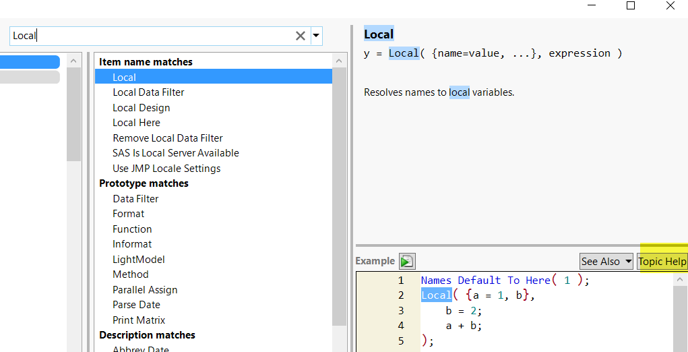Open the search options dropdown arrow
Image resolution: width=688 pixels, height=352 pixels.
click(316, 36)
